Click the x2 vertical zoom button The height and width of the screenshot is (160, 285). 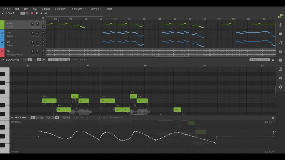(64, 118)
